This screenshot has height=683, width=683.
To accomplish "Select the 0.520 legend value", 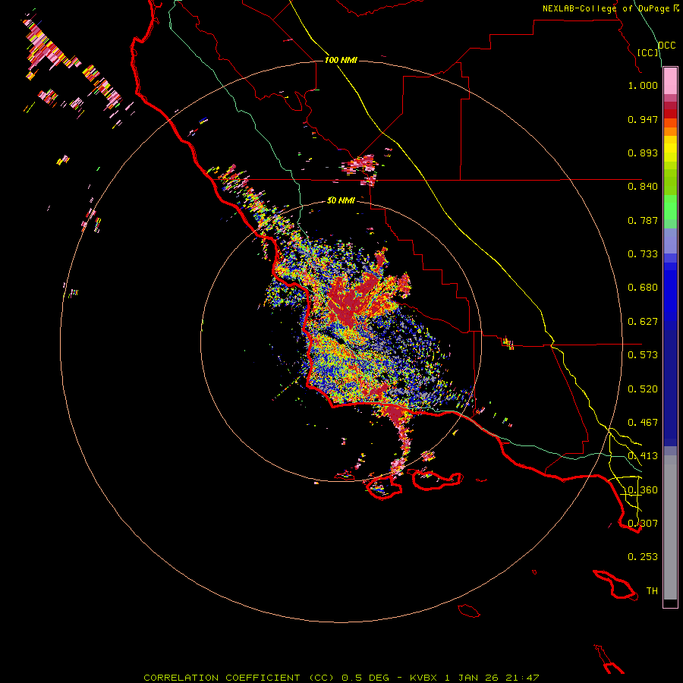I will 643,389.
